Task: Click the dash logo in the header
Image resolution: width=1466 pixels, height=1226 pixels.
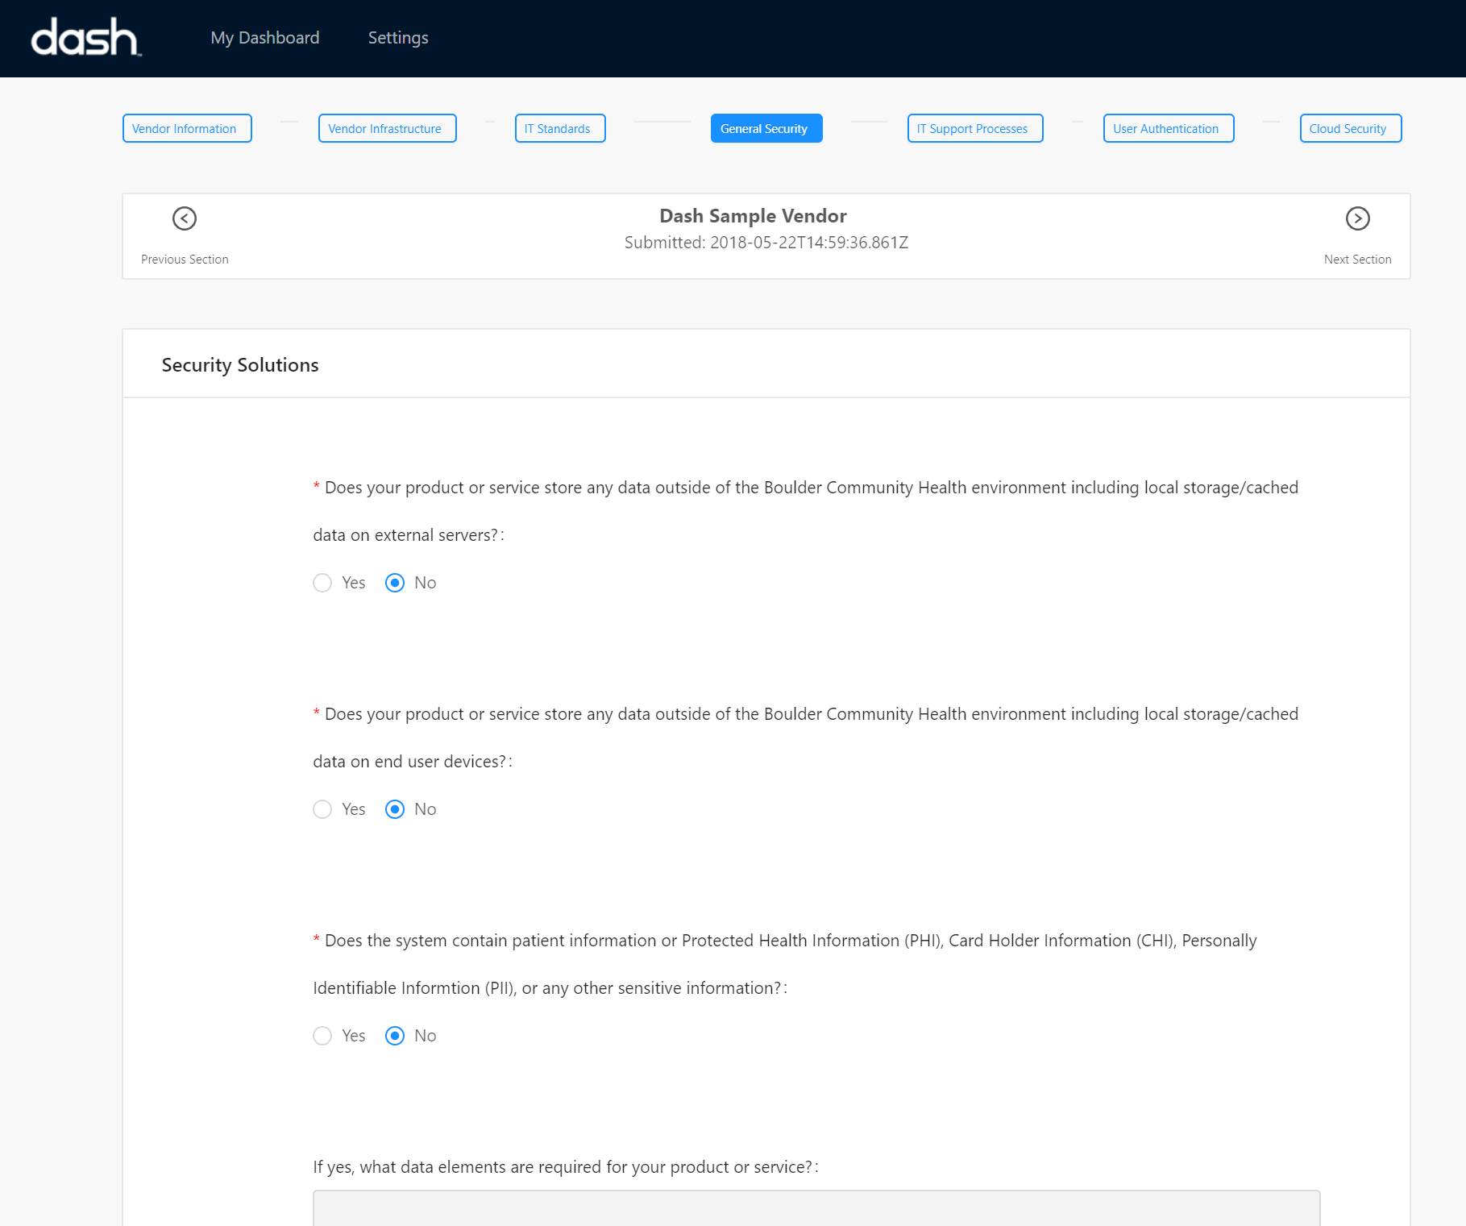Action: [84, 38]
